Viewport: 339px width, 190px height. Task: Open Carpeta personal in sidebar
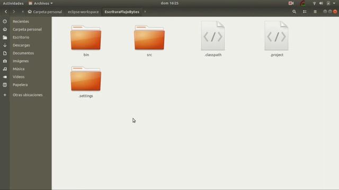click(27, 30)
